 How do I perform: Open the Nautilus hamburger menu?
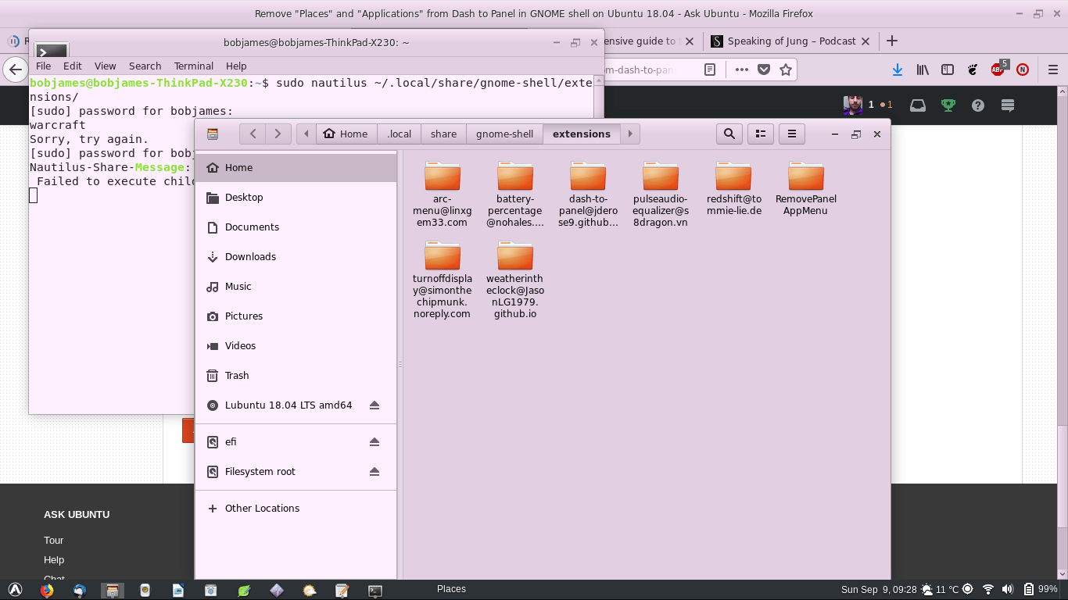pos(791,134)
